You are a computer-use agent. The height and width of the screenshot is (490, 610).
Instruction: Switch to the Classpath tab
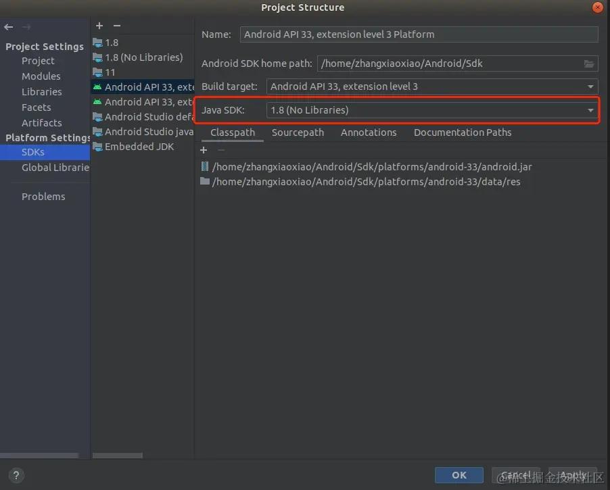point(233,132)
